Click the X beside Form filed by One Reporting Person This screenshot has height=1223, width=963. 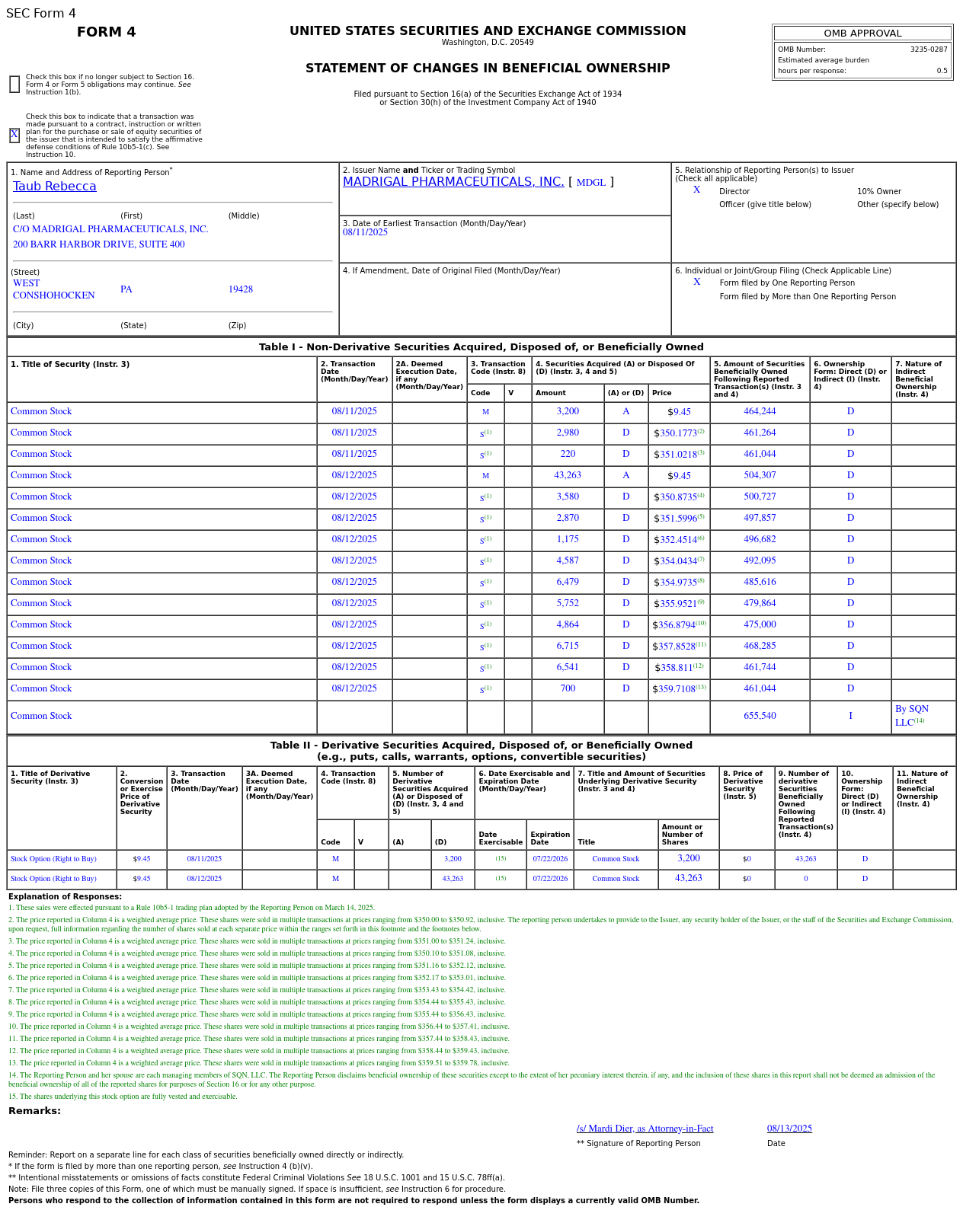(696, 283)
